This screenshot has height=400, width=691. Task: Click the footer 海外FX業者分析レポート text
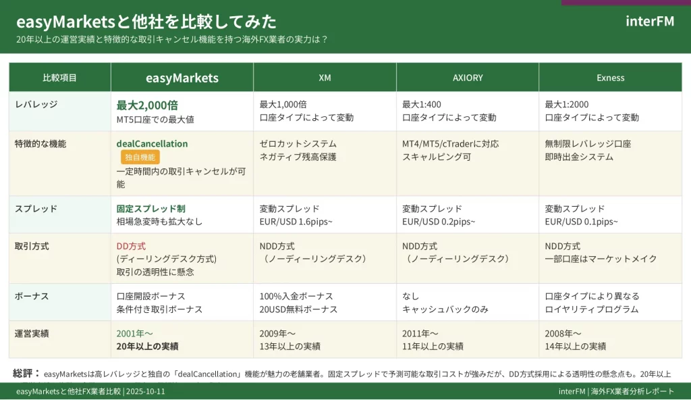[x=632, y=391]
